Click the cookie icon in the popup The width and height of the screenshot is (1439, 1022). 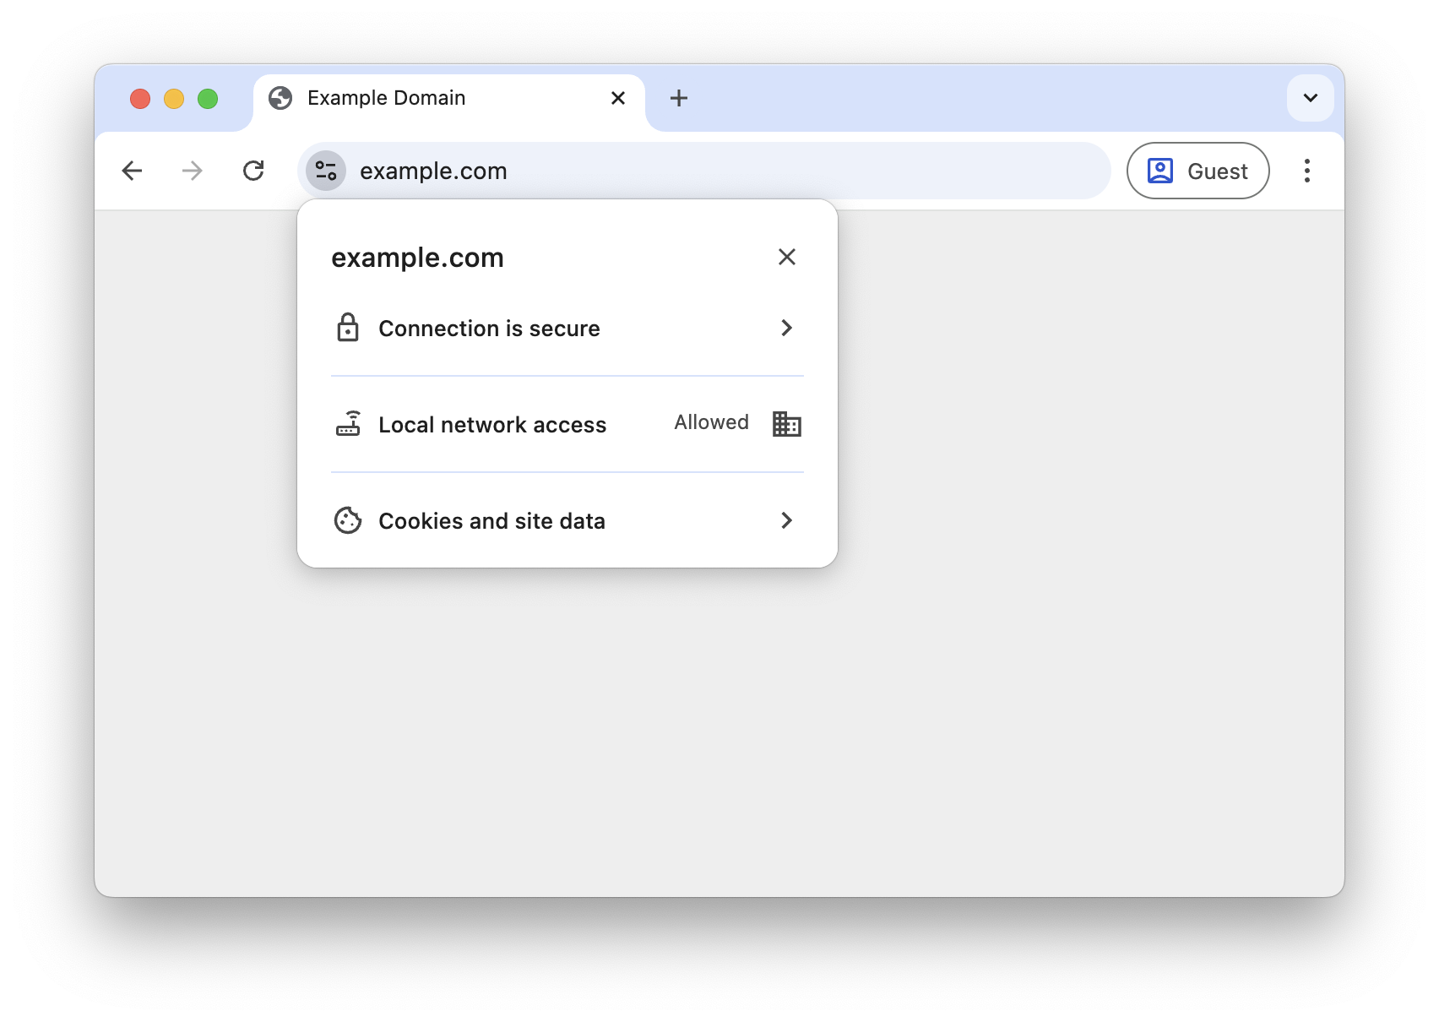pos(348,520)
